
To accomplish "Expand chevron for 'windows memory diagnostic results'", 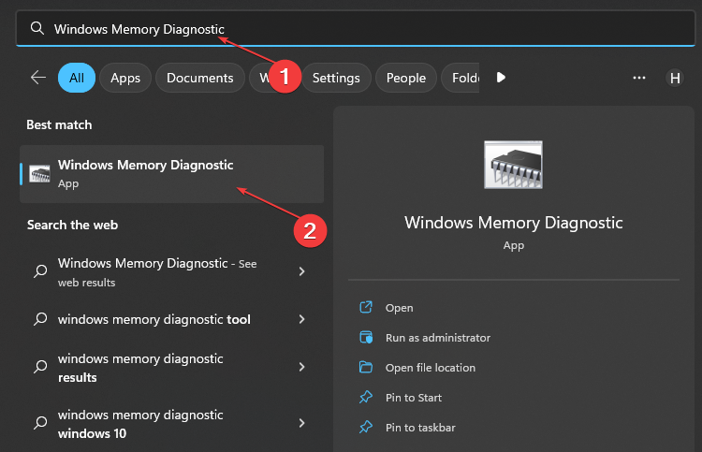I will pyautogui.click(x=301, y=367).
